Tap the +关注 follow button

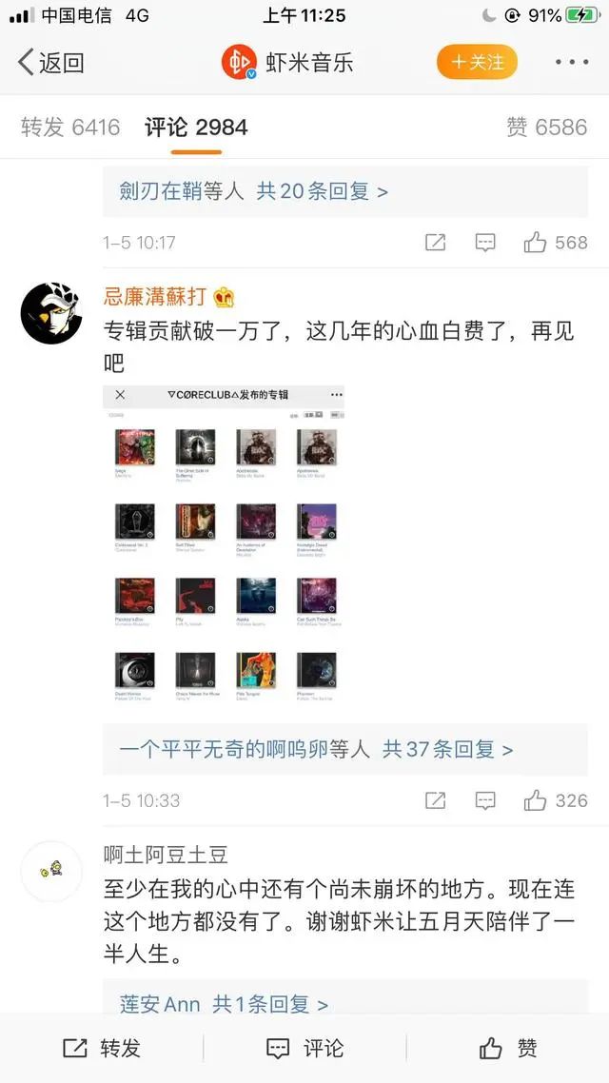pyautogui.click(x=477, y=62)
